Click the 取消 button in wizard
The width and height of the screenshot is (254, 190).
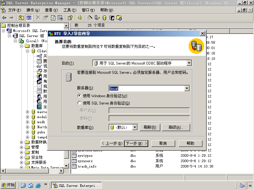click(163, 143)
